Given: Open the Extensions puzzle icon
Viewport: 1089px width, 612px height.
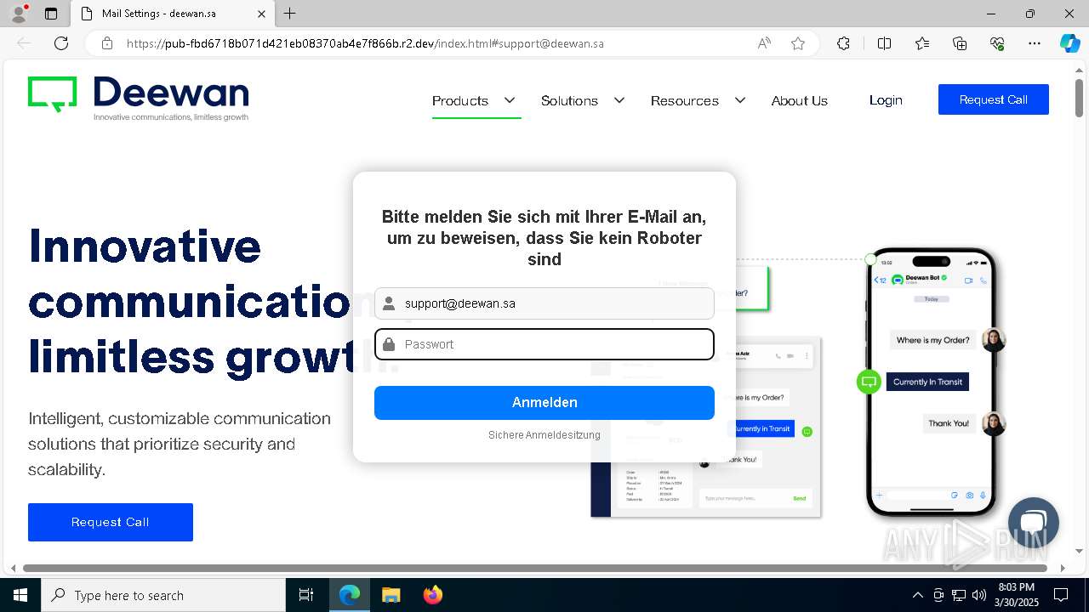Looking at the screenshot, I should coord(843,43).
